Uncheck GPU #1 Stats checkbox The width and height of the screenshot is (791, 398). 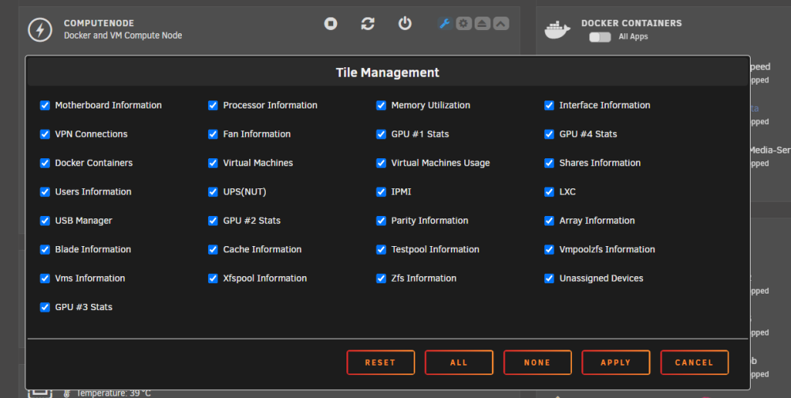pyautogui.click(x=381, y=135)
